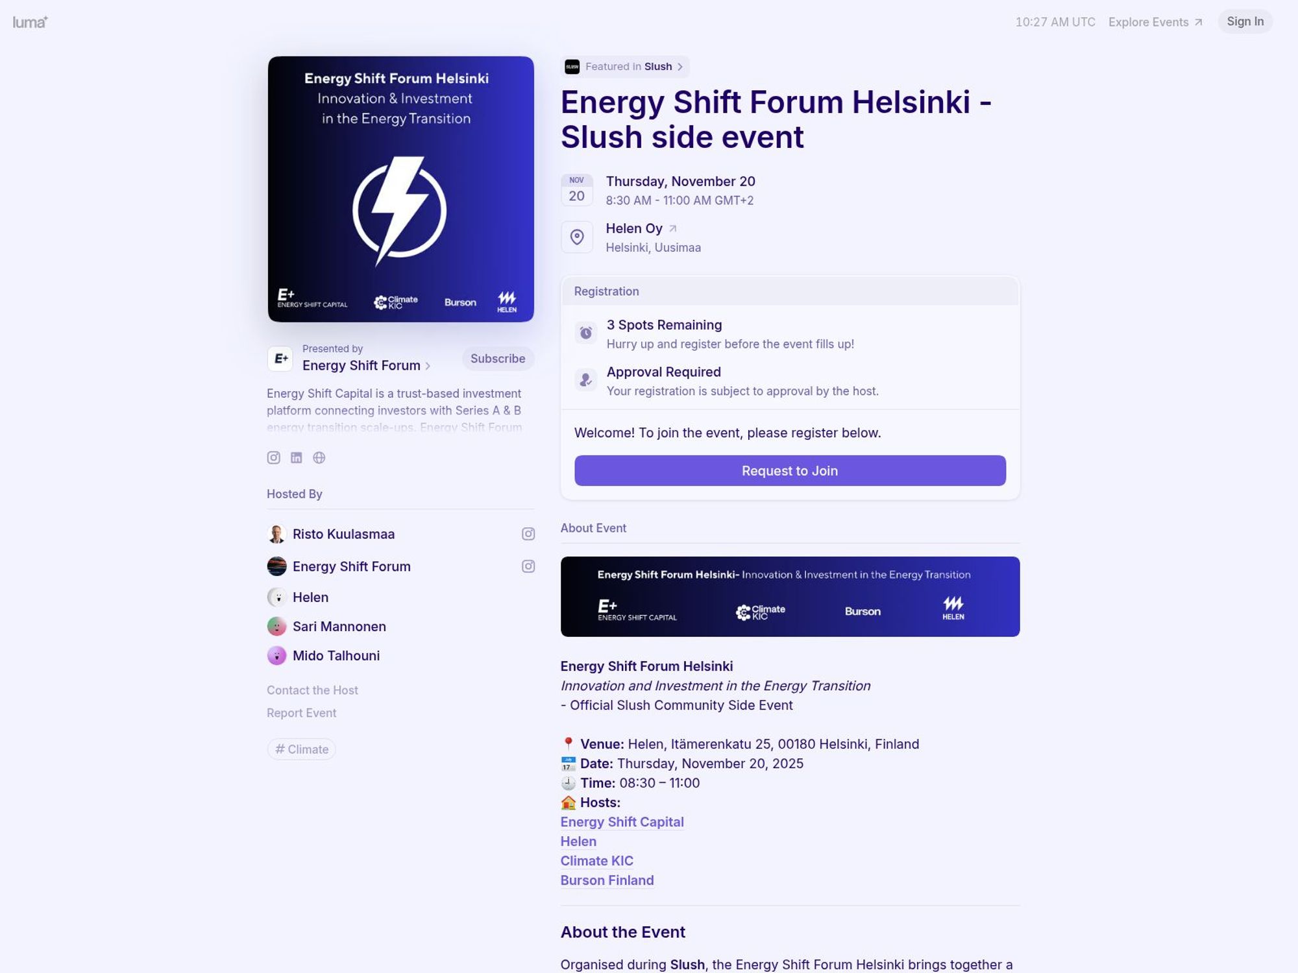Open the LinkedIn icon for Energy Shift Forum
Image resolution: width=1298 pixels, height=973 pixels.
point(297,457)
